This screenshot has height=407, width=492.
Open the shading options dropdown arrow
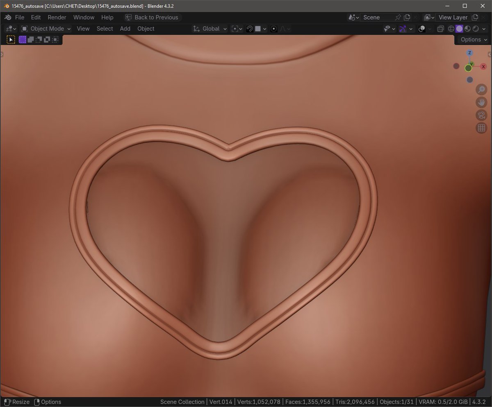click(x=484, y=29)
